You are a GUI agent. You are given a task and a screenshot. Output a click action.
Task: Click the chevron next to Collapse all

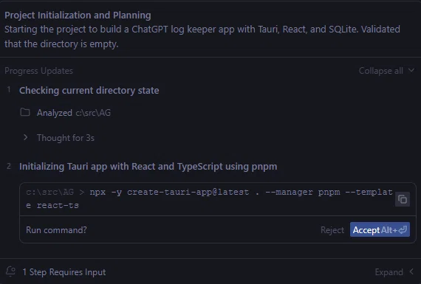point(411,71)
